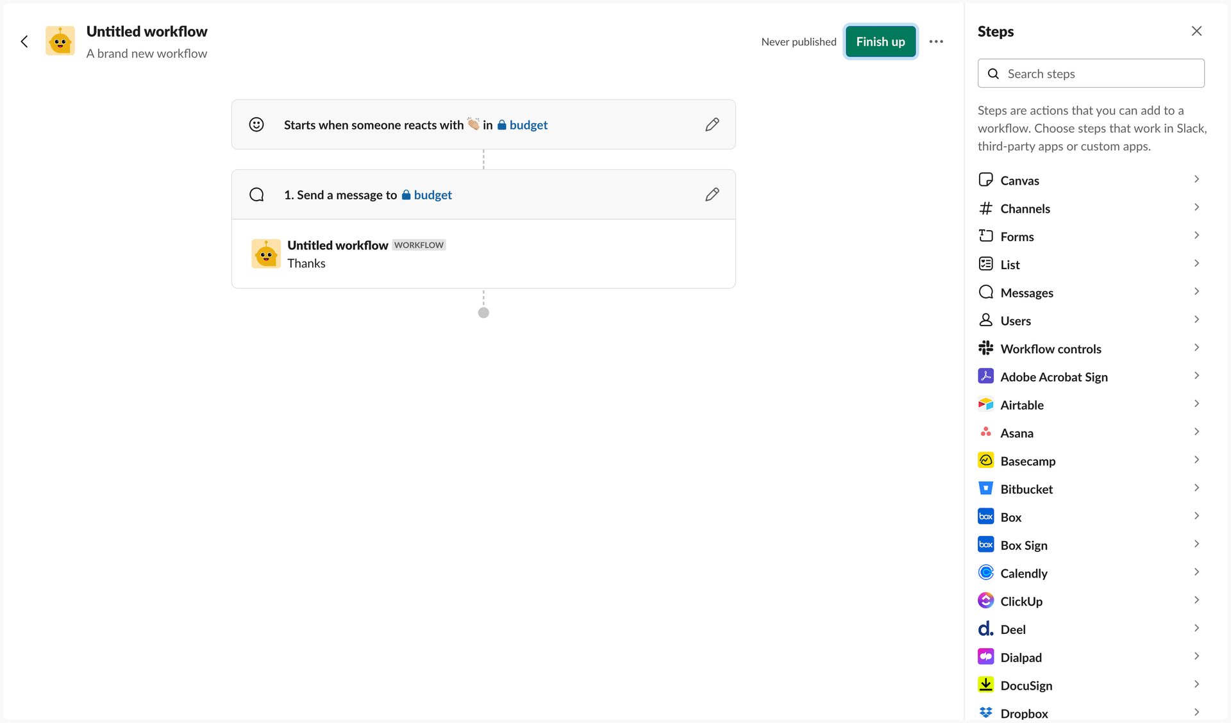
Task: Edit the reaction trigger step with the pencil icon
Action: pos(712,124)
